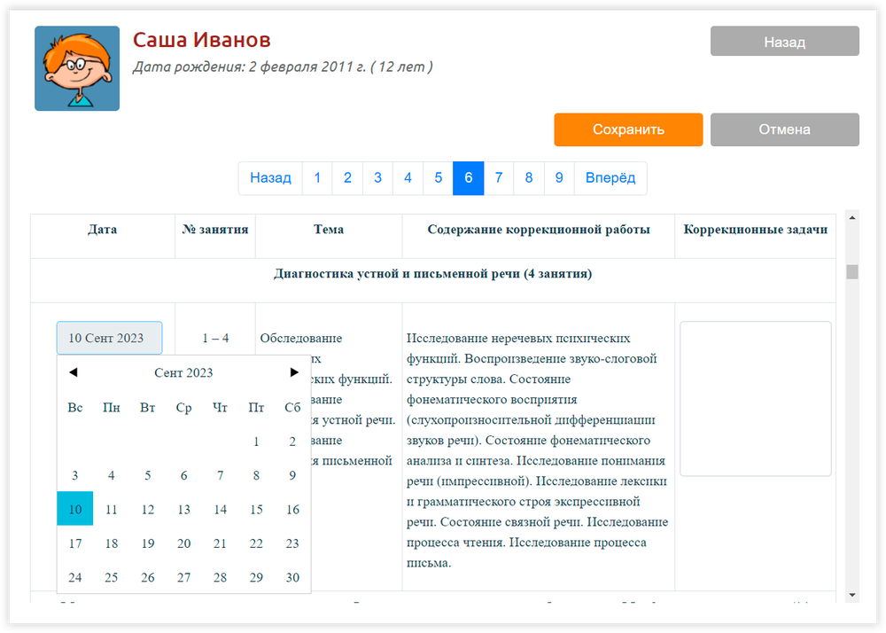Viewport: 886px width, 633px height.
Task: Go to page 7 in pagination
Action: point(499,178)
